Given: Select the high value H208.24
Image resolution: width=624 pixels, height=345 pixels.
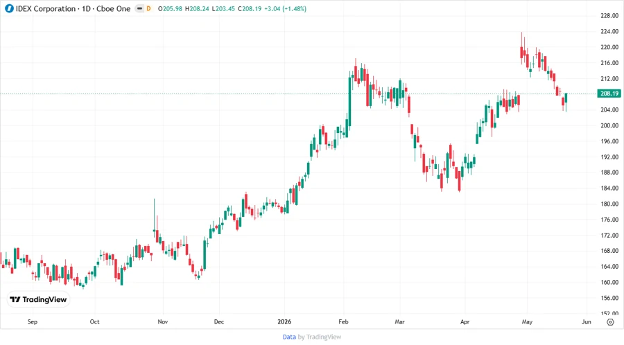Looking at the screenshot, I should pos(197,9).
